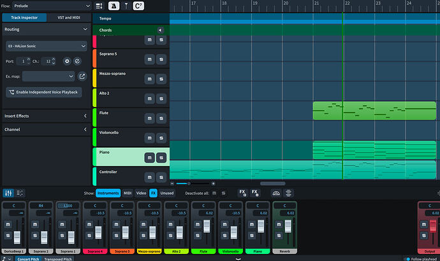Switch to the Track Inspector tab
Viewport: 440px width, 261px height.
(x=24, y=17)
